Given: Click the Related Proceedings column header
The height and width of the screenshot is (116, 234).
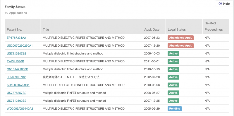Looking at the screenshot, I should point(214,27).
